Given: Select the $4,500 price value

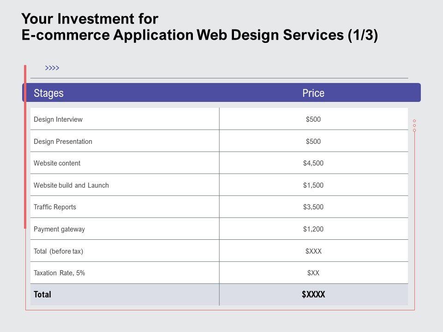Looking at the screenshot, I should coord(313,163).
